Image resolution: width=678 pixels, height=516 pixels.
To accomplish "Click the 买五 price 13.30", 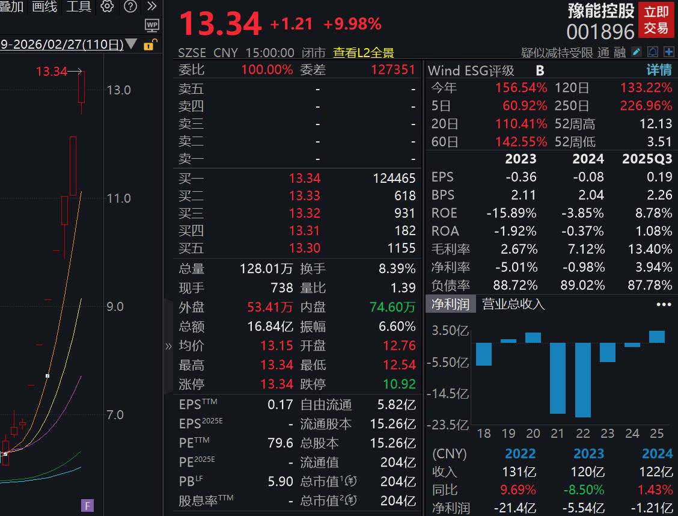I will (x=304, y=248).
